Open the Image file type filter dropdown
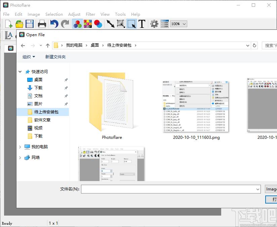 pyautogui.click(x=271, y=189)
